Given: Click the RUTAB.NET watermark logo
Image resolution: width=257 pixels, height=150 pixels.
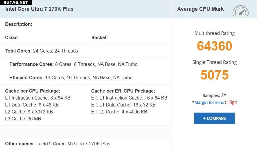Looking at the screenshot, I should pyautogui.click(x=16, y=2).
